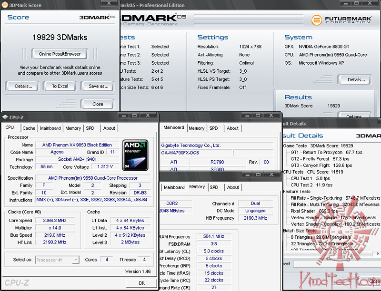Select the Feature Tests node
Viewport: 381px width, 291px height.
(x=296, y=192)
